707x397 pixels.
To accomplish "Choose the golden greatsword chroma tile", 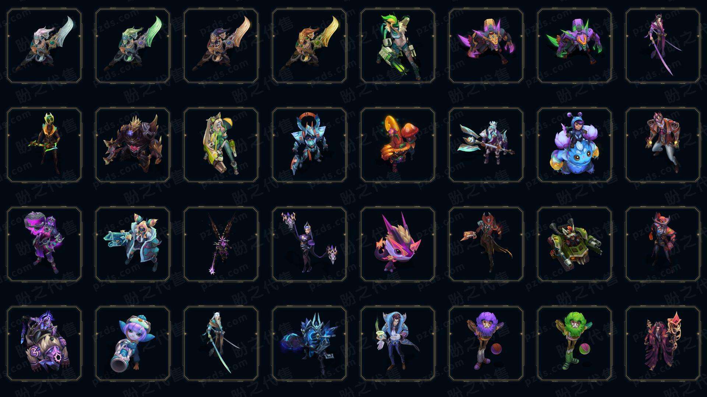I will [x=309, y=46].
